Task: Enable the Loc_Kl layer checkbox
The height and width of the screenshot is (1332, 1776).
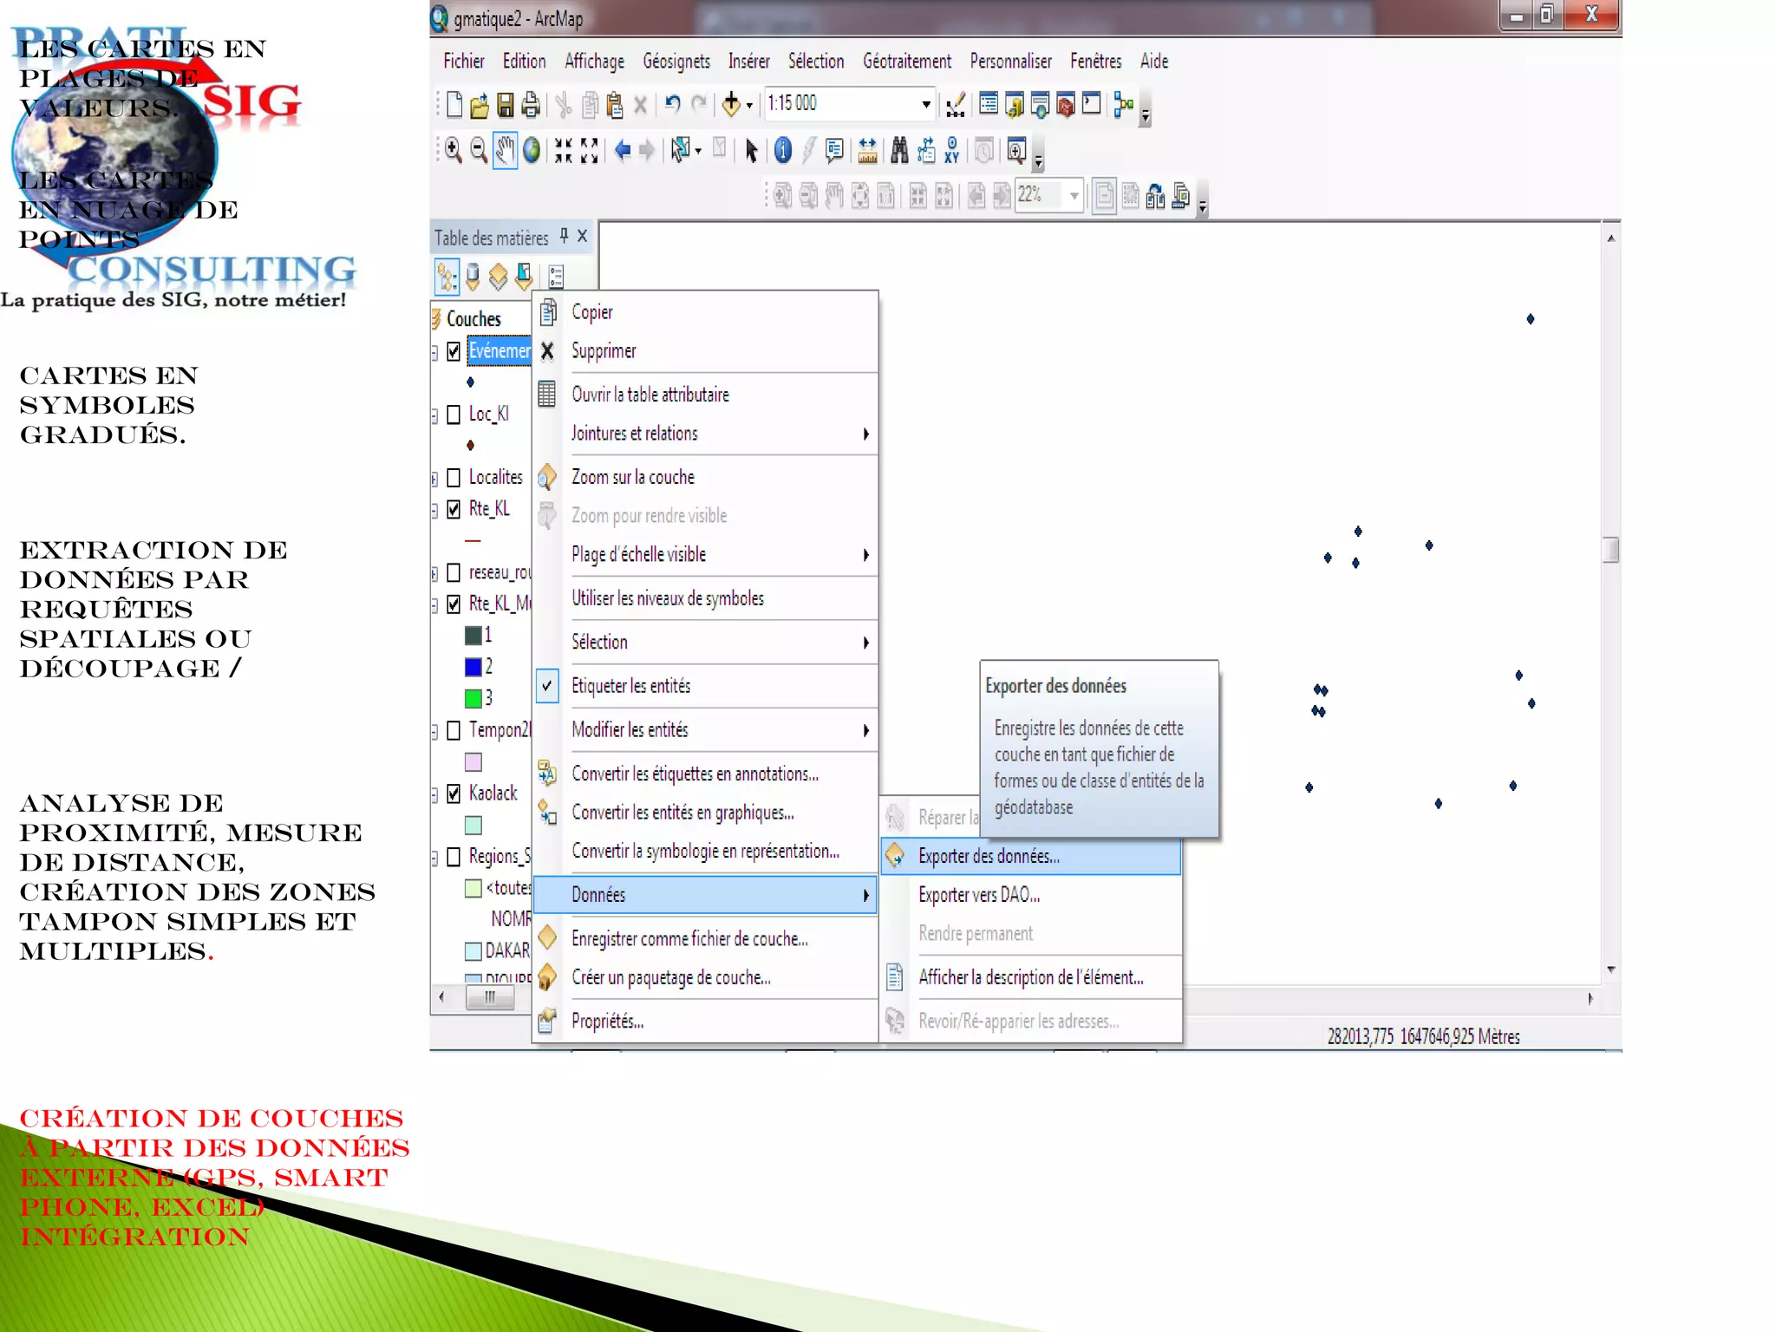Action: [454, 415]
